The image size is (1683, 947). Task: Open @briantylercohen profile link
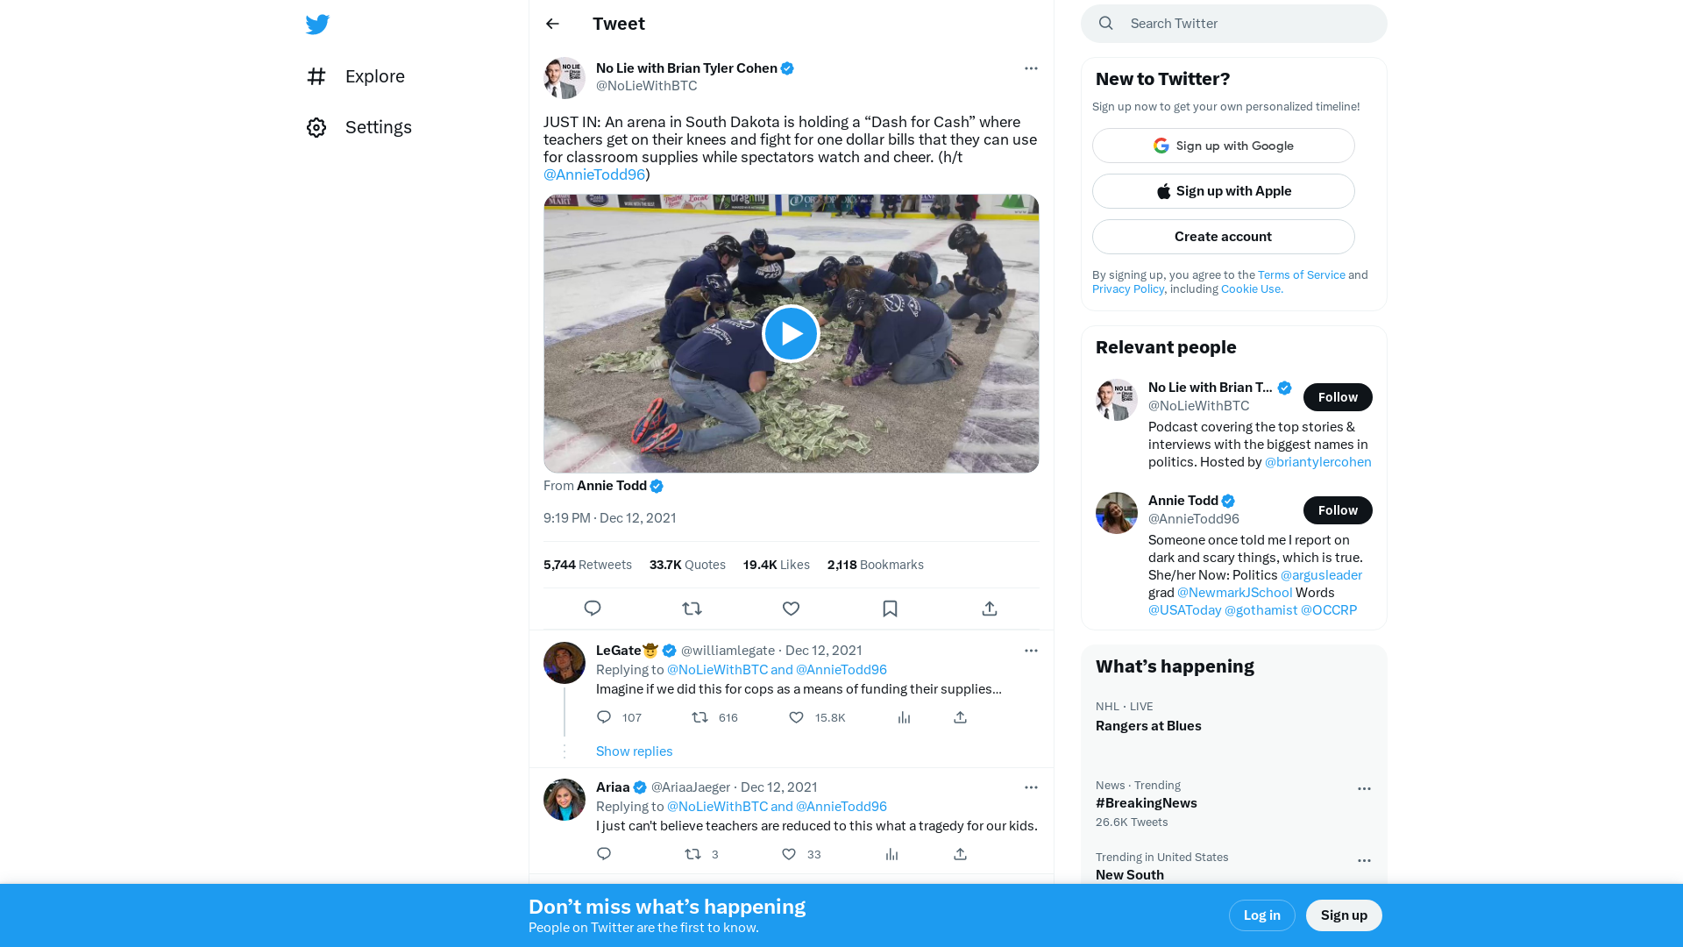[x=1317, y=462]
